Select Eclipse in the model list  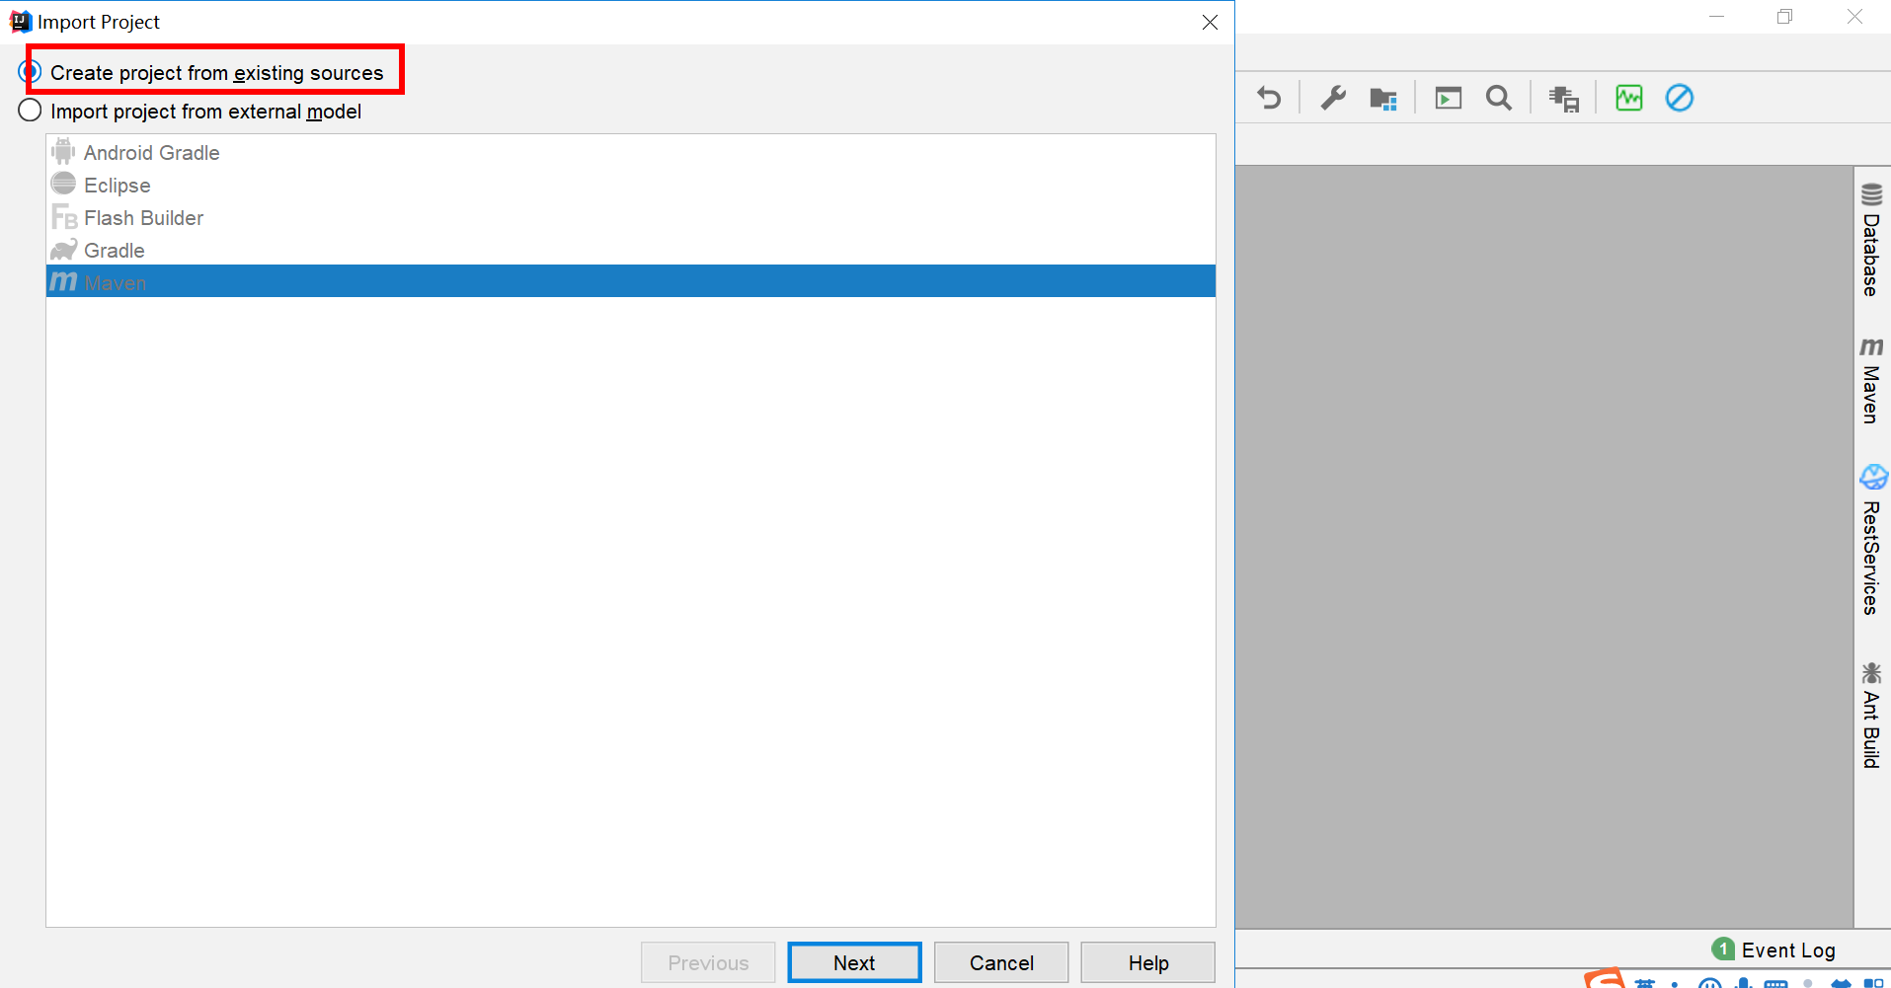[630, 185]
